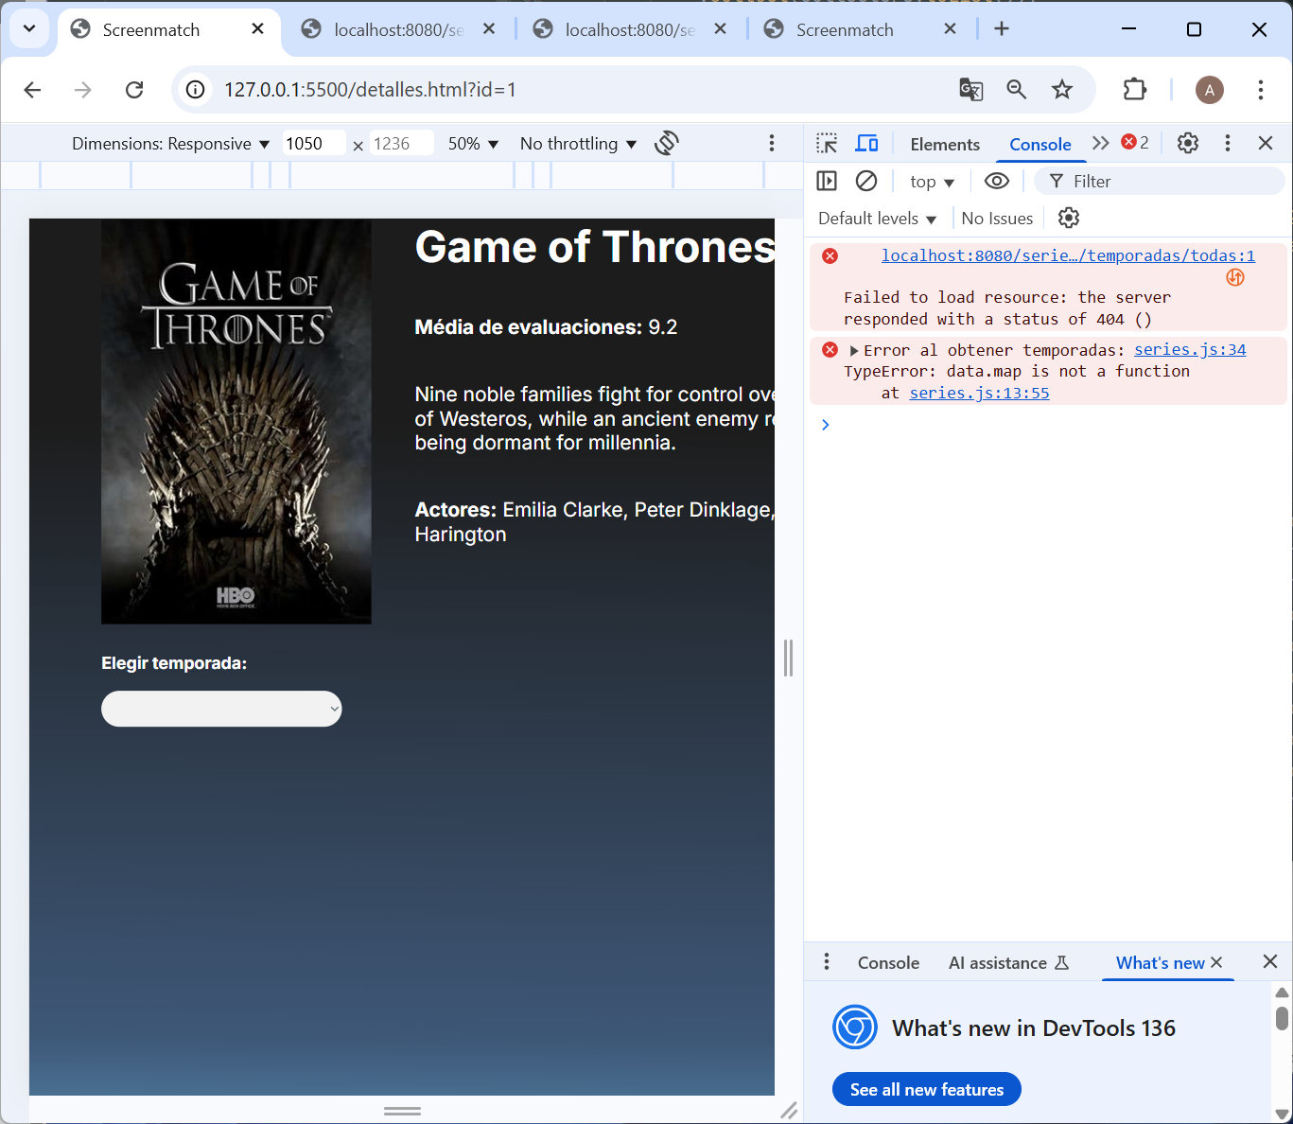
Task: Rotate the device viewport
Action: click(667, 143)
